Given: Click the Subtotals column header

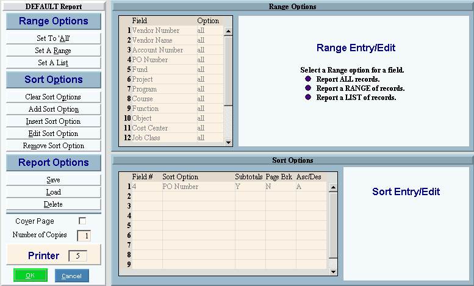Looking at the screenshot, I should pos(249,177).
